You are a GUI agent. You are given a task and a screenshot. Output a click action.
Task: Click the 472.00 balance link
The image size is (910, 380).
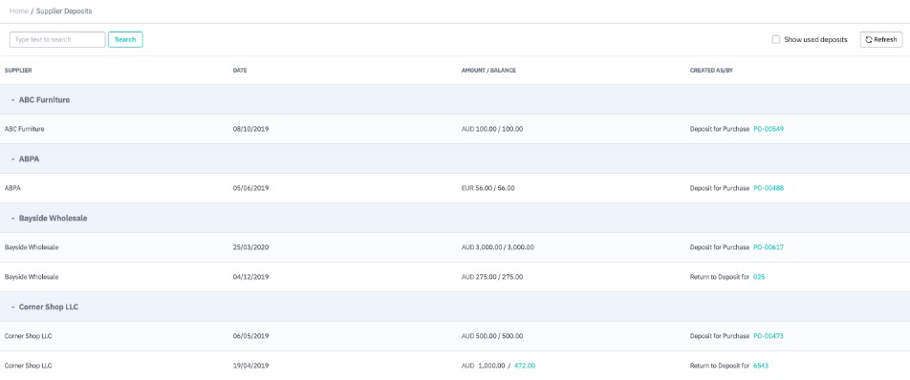point(525,366)
